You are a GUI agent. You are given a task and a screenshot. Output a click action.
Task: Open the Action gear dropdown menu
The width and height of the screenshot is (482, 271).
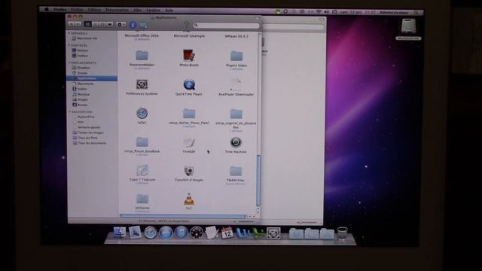pyautogui.click(x=120, y=24)
